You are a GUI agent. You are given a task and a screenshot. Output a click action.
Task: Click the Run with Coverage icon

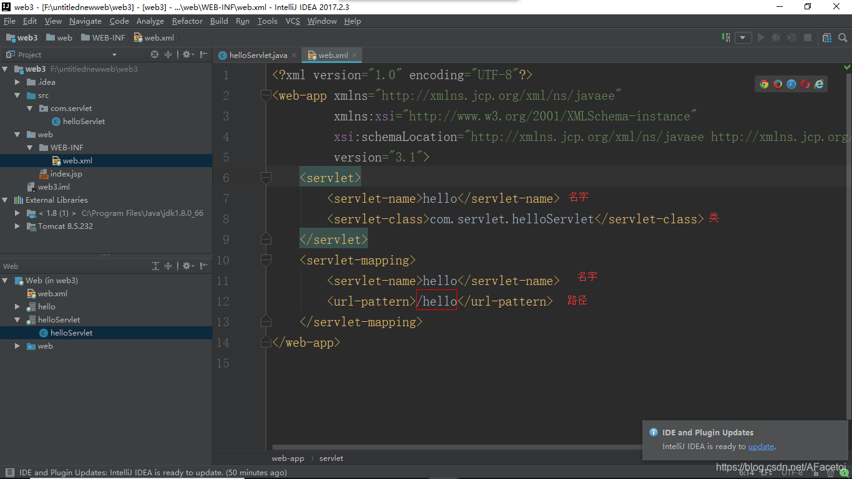coord(792,37)
